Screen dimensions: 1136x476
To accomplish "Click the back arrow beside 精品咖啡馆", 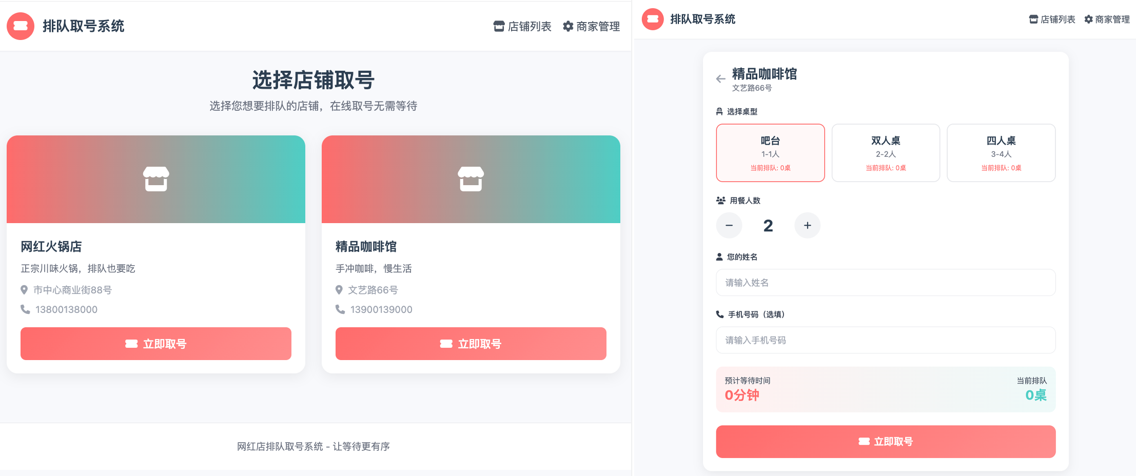I will tap(720, 79).
